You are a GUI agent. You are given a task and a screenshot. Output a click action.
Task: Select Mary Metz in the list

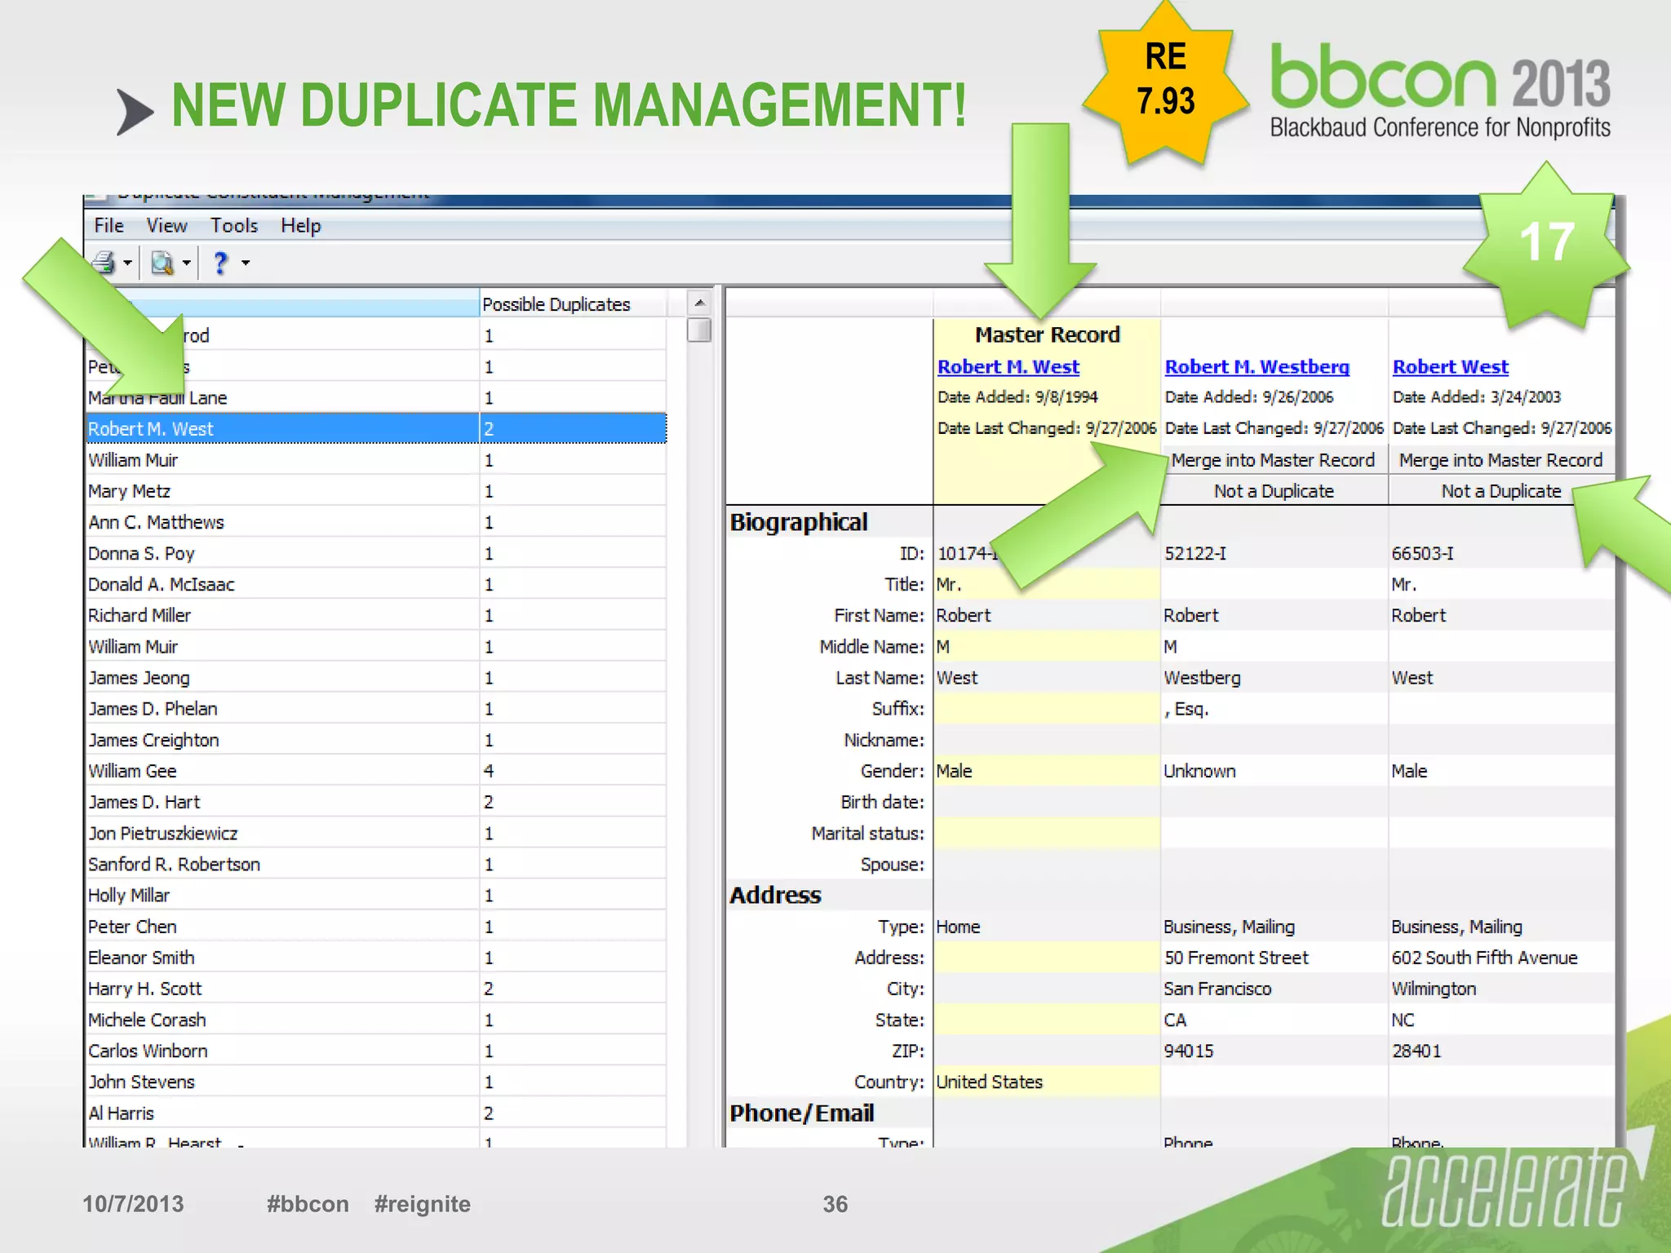pyautogui.click(x=377, y=491)
